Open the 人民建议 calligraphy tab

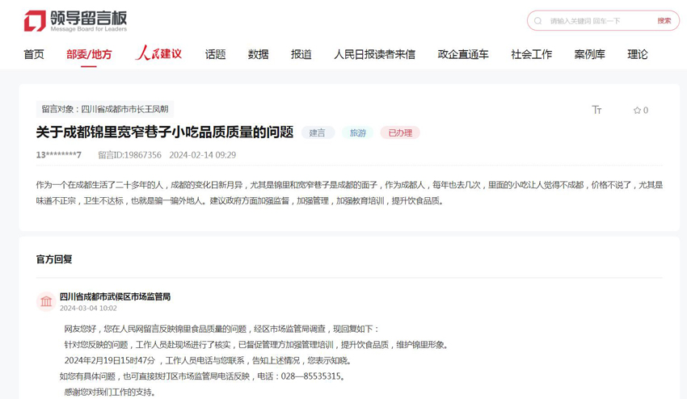[158, 54]
